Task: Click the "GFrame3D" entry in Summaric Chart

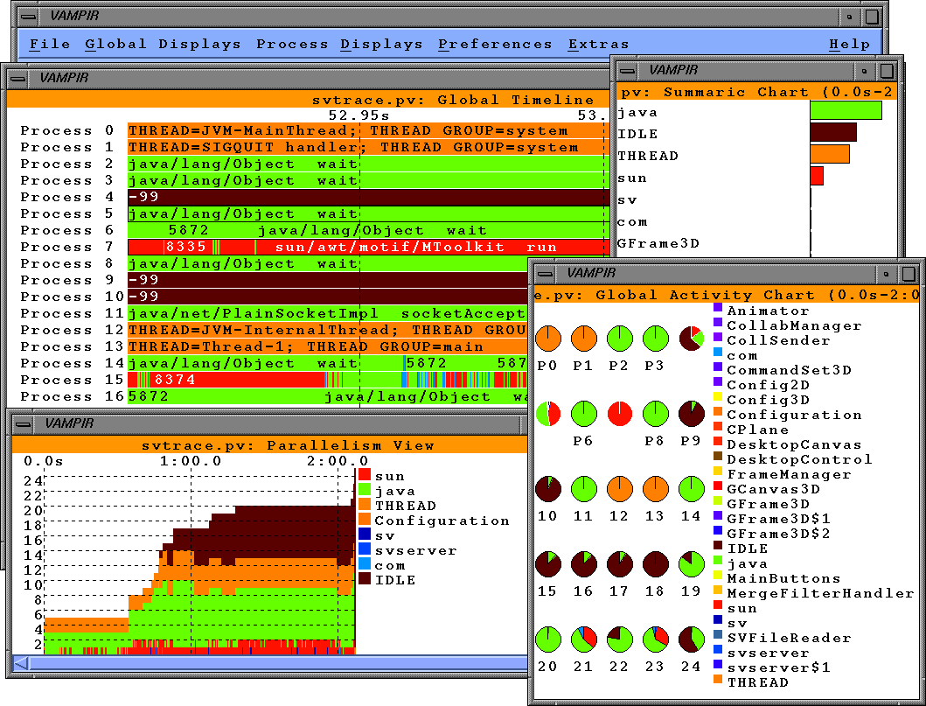Action: (x=658, y=243)
